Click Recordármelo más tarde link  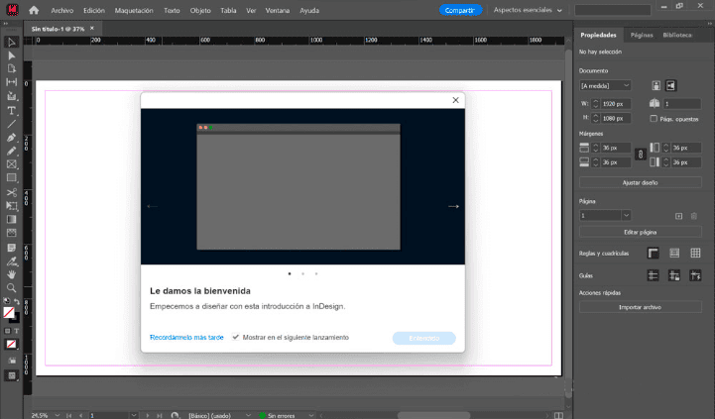(186, 338)
